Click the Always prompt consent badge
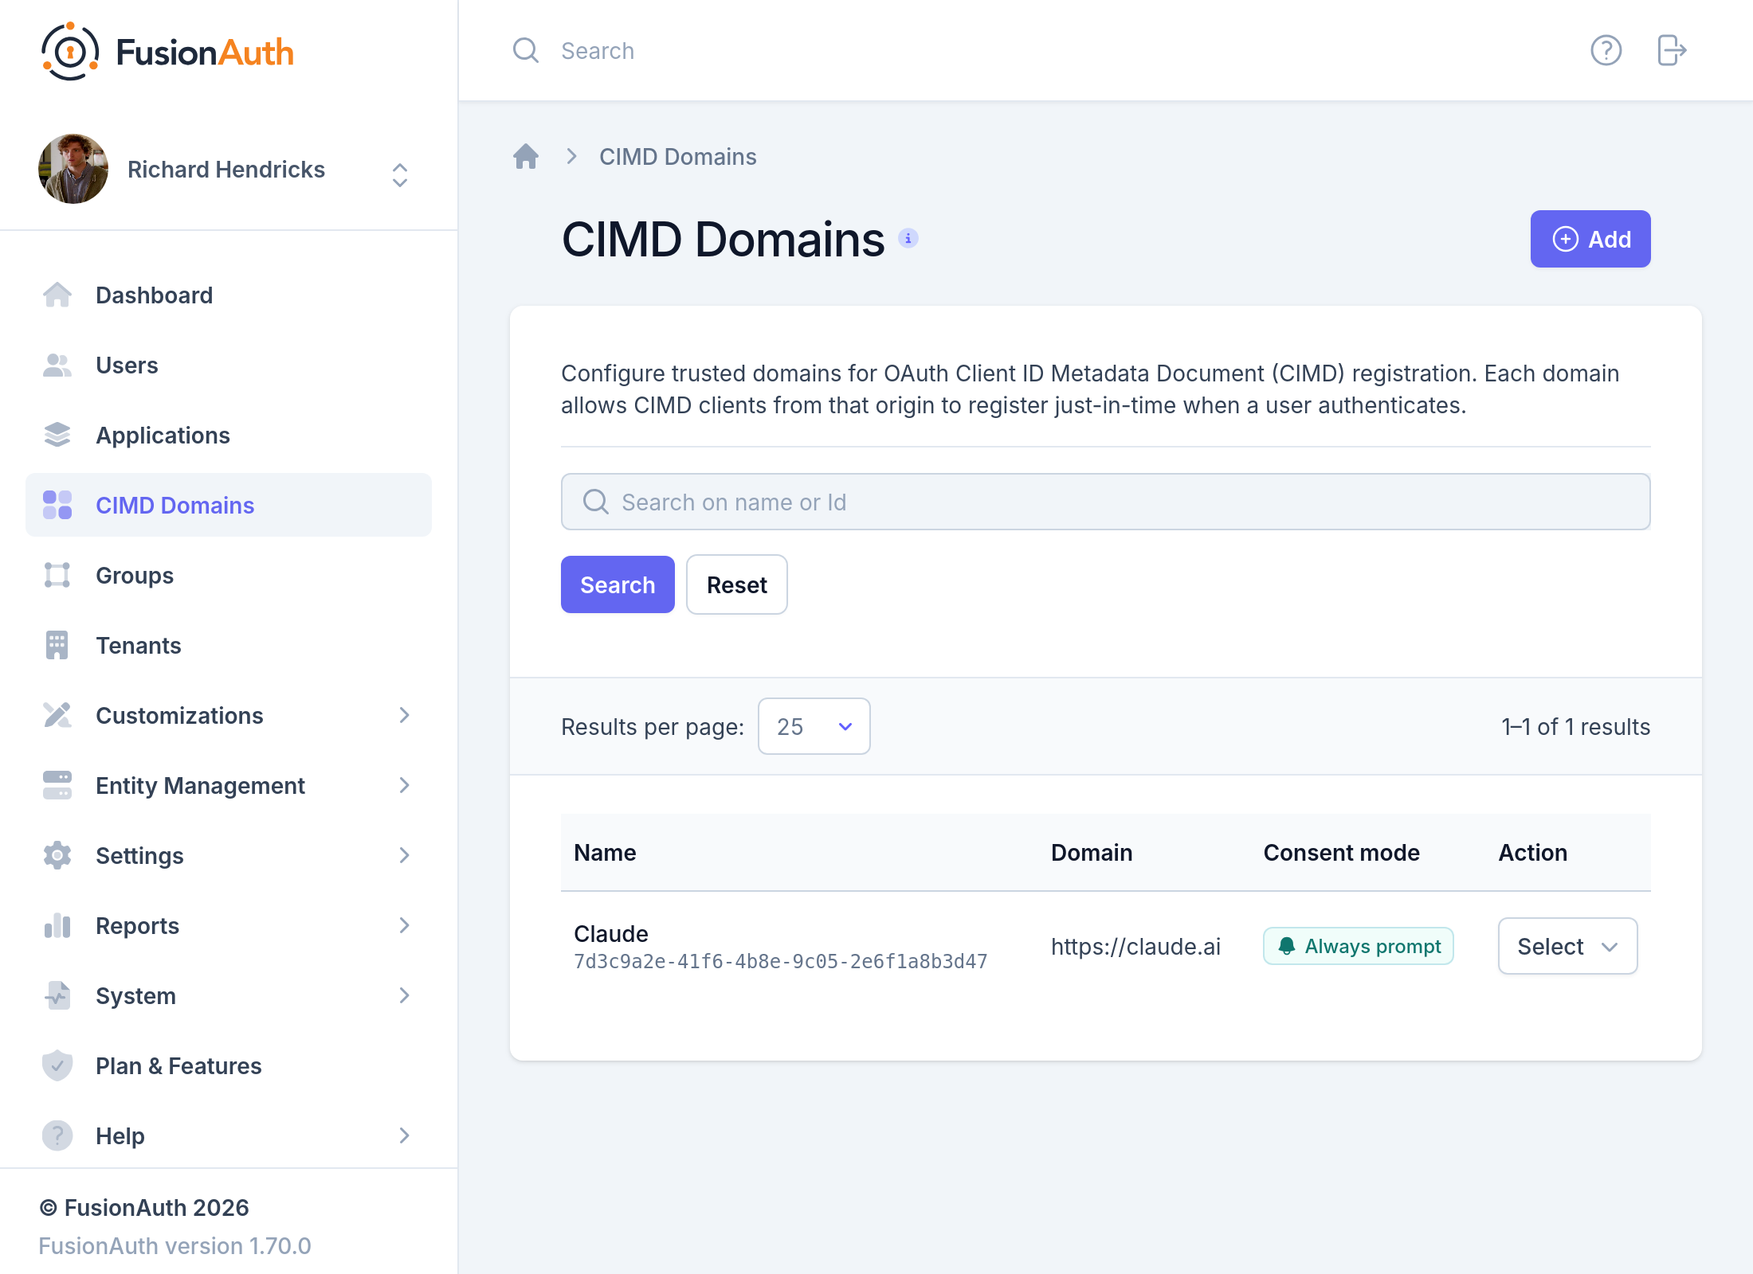This screenshot has height=1274, width=1753. (x=1359, y=946)
